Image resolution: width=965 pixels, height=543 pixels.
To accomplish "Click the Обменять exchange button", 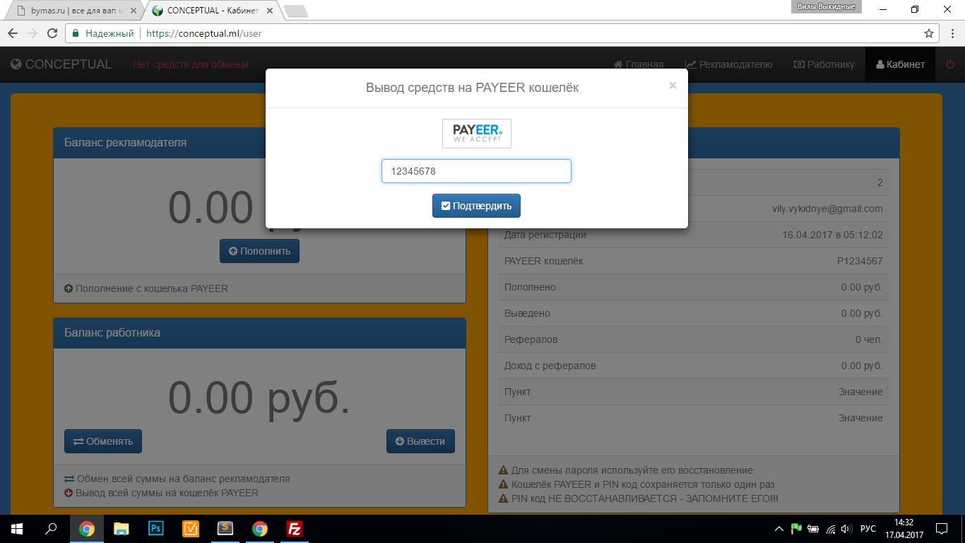I will [103, 441].
